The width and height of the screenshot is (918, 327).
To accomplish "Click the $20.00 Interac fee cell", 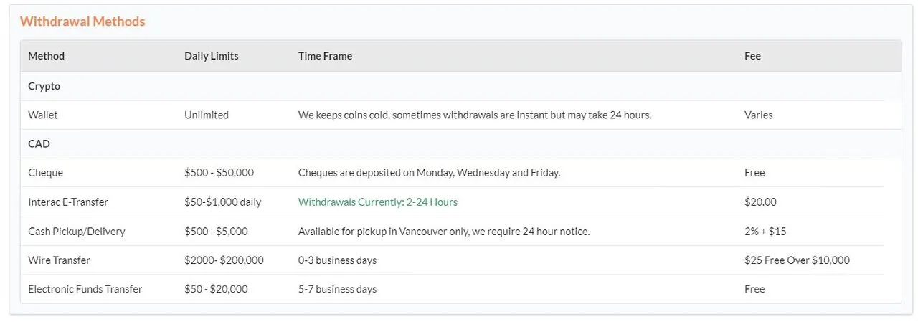I will (760, 202).
